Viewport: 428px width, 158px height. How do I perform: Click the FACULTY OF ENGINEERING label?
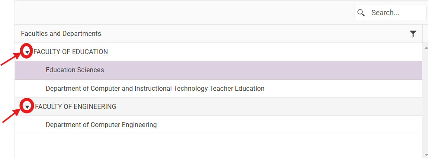[76, 107]
